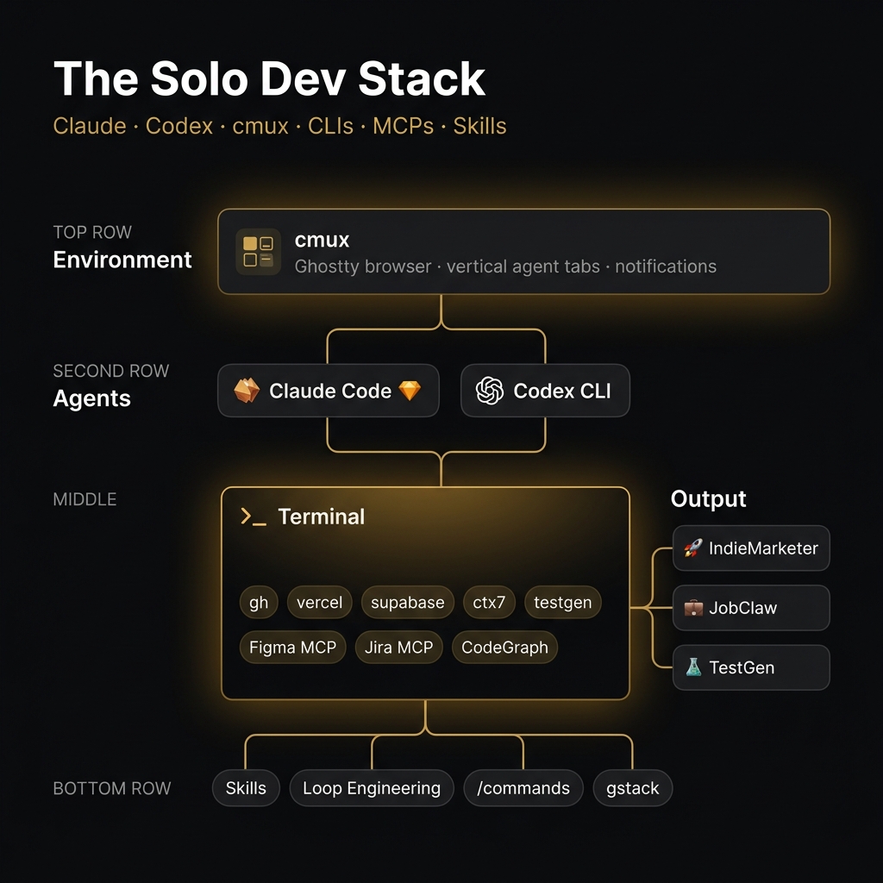Image resolution: width=883 pixels, height=883 pixels.
Task: Select the Figma MCP chip
Action: tap(293, 647)
